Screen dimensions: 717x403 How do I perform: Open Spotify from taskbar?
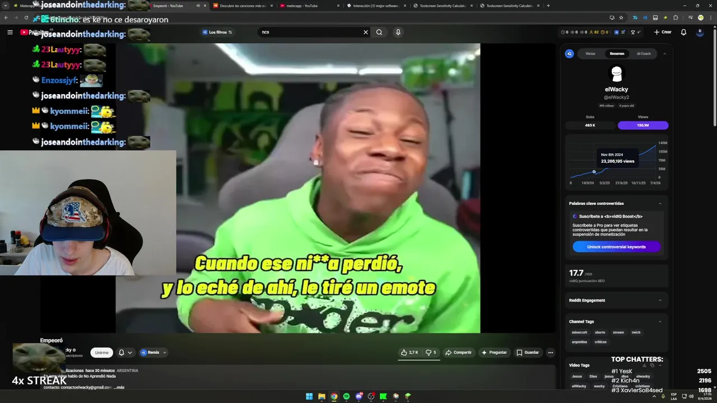[346, 396]
